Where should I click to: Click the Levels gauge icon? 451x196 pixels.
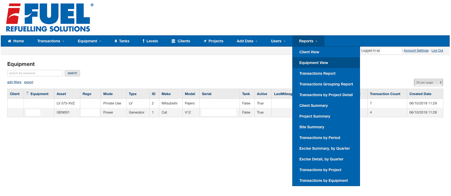tap(143, 41)
